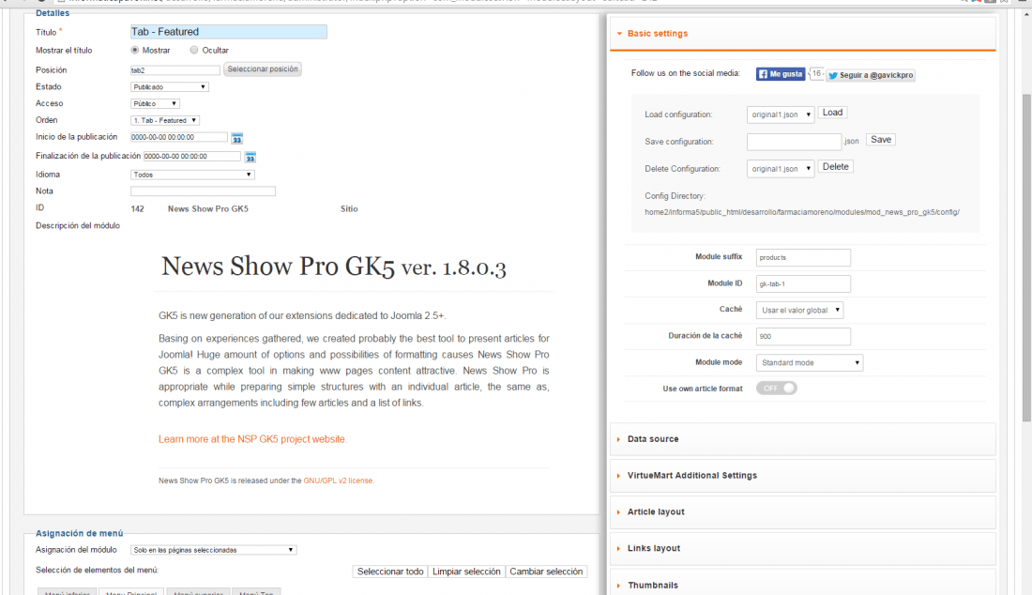Click the Título field with Tab - Featured

click(x=228, y=32)
